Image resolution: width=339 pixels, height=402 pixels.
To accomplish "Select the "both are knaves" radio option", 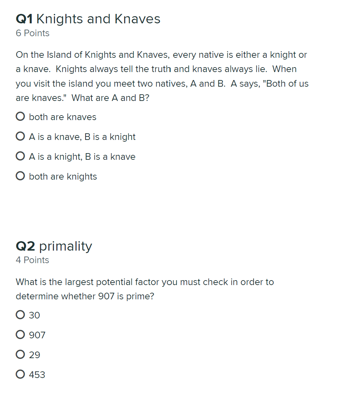I will [x=20, y=116].
